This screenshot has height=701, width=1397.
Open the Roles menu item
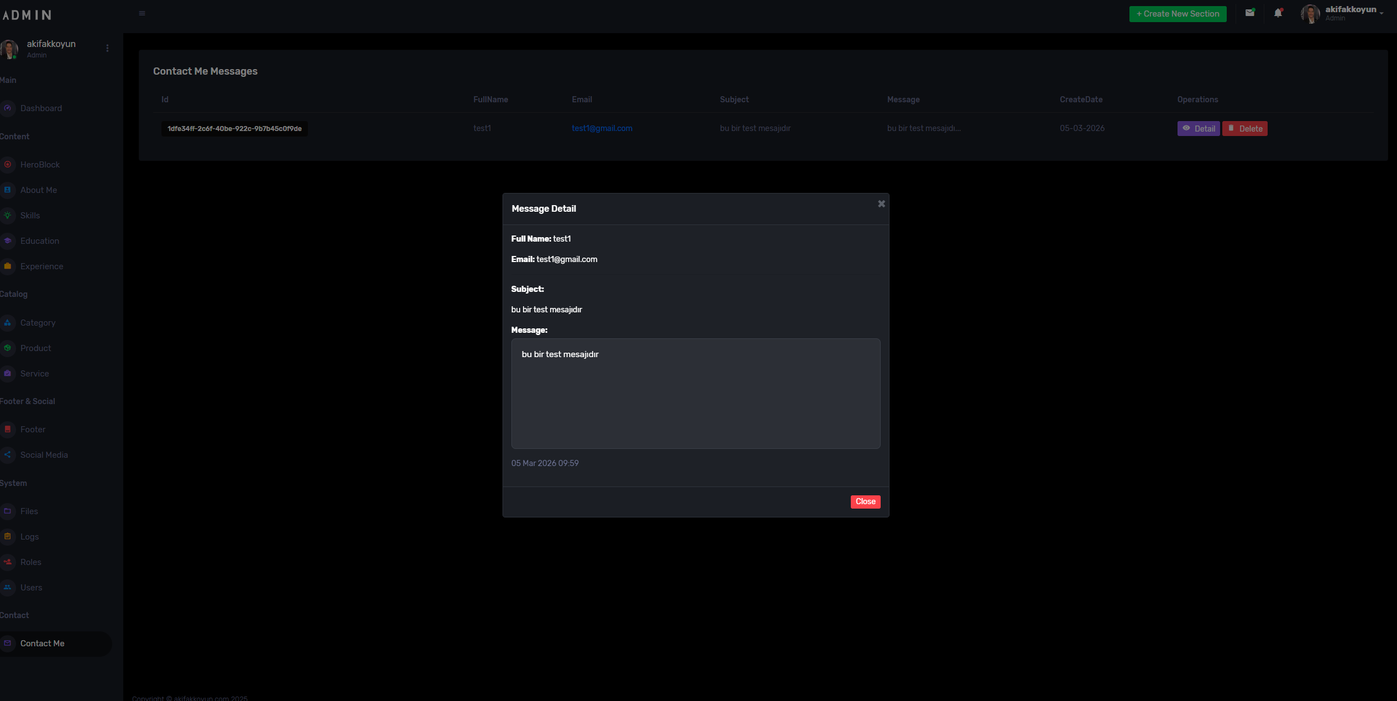pyautogui.click(x=30, y=562)
